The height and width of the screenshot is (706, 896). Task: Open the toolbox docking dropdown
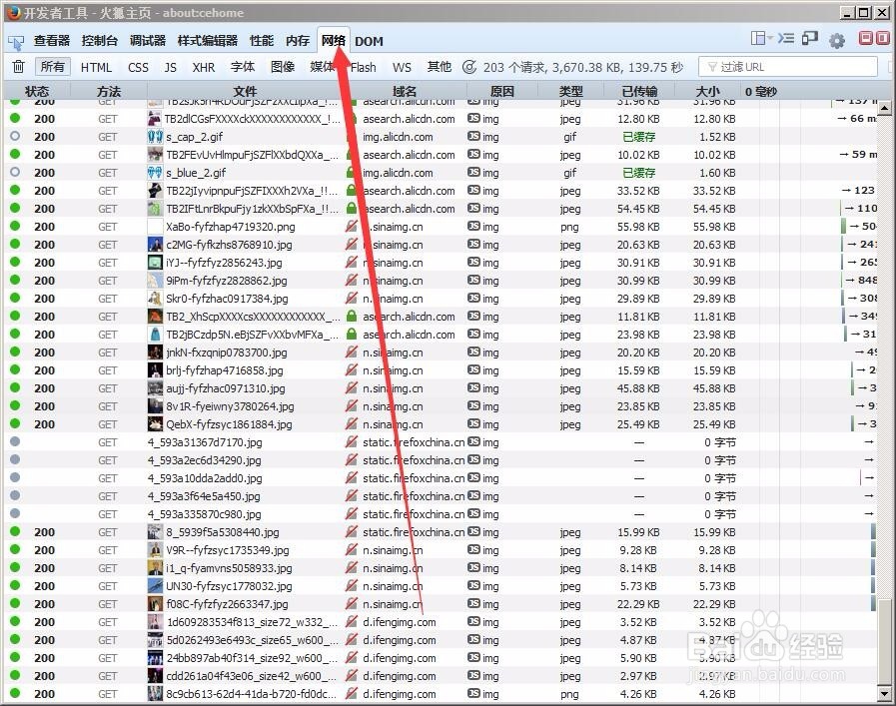[761, 40]
